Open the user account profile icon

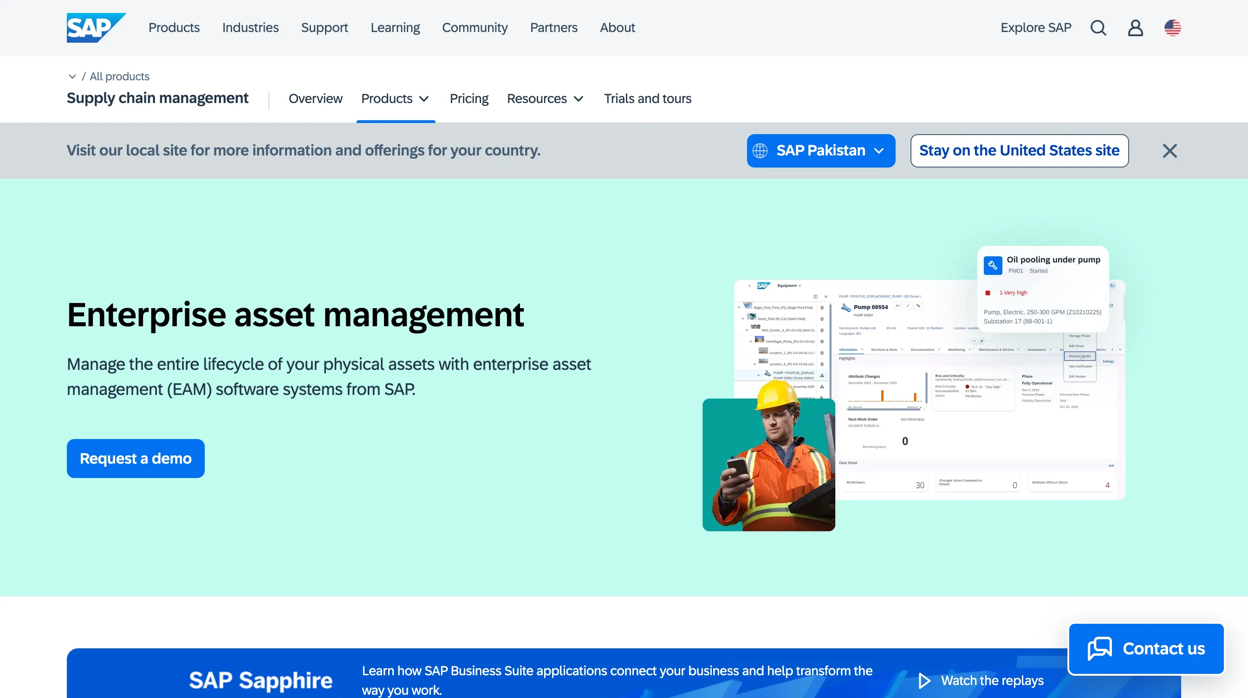click(x=1135, y=27)
